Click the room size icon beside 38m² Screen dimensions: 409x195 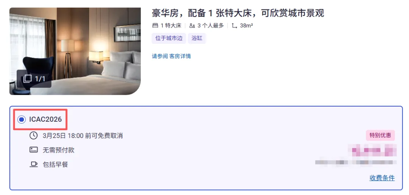(234, 26)
